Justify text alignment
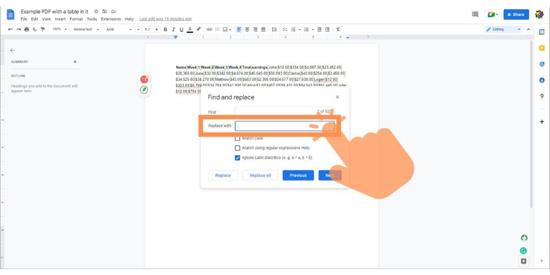 pyautogui.click(x=263, y=30)
